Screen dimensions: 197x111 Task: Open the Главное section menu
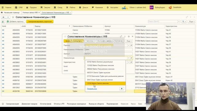click(x=6, y=7)
